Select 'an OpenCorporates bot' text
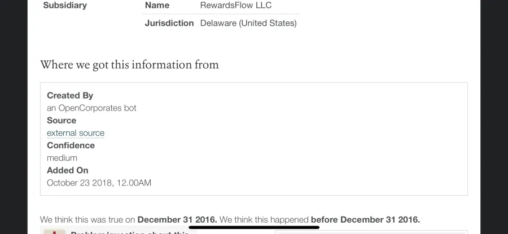Screen dimensions: 508x234 click(x=91, y=108)
